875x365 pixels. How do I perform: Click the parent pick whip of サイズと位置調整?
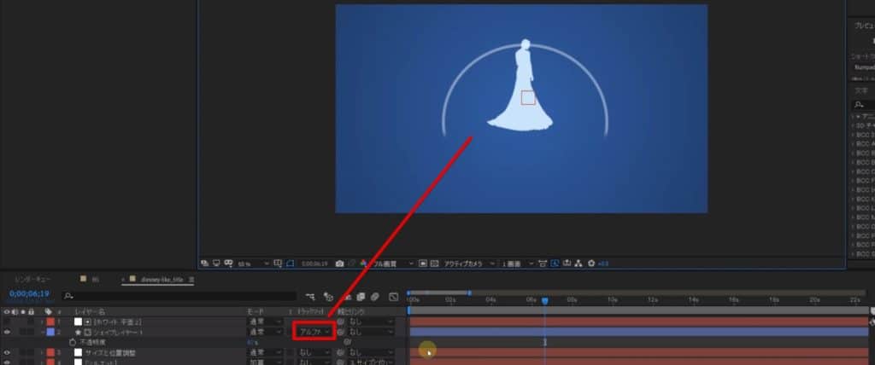[340, 352]
